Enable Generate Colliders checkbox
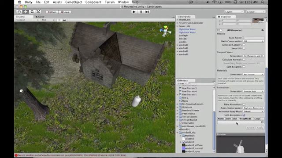Viewport: 282px width, 158px height. click(x=244, y=45)
